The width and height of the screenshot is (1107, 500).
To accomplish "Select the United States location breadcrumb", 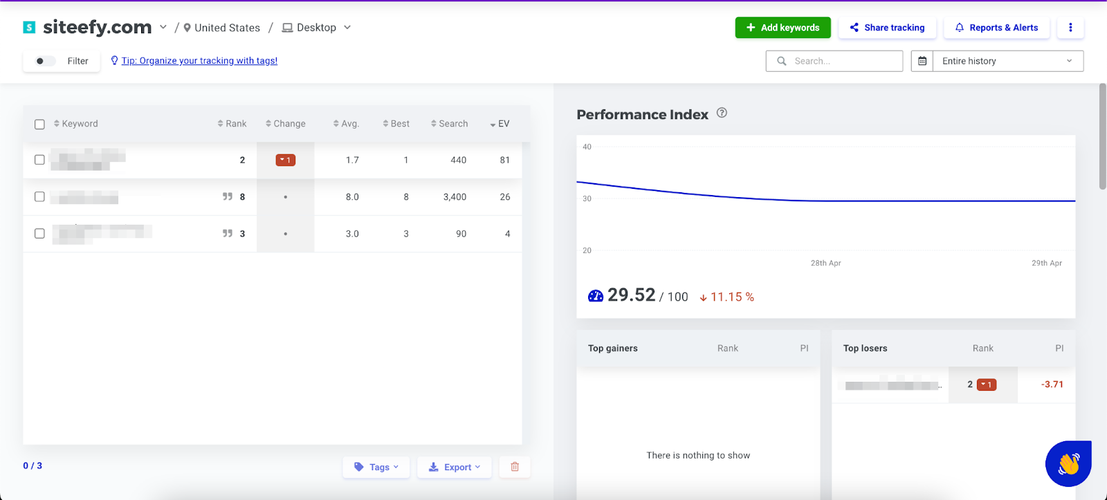I will (227, 28).
